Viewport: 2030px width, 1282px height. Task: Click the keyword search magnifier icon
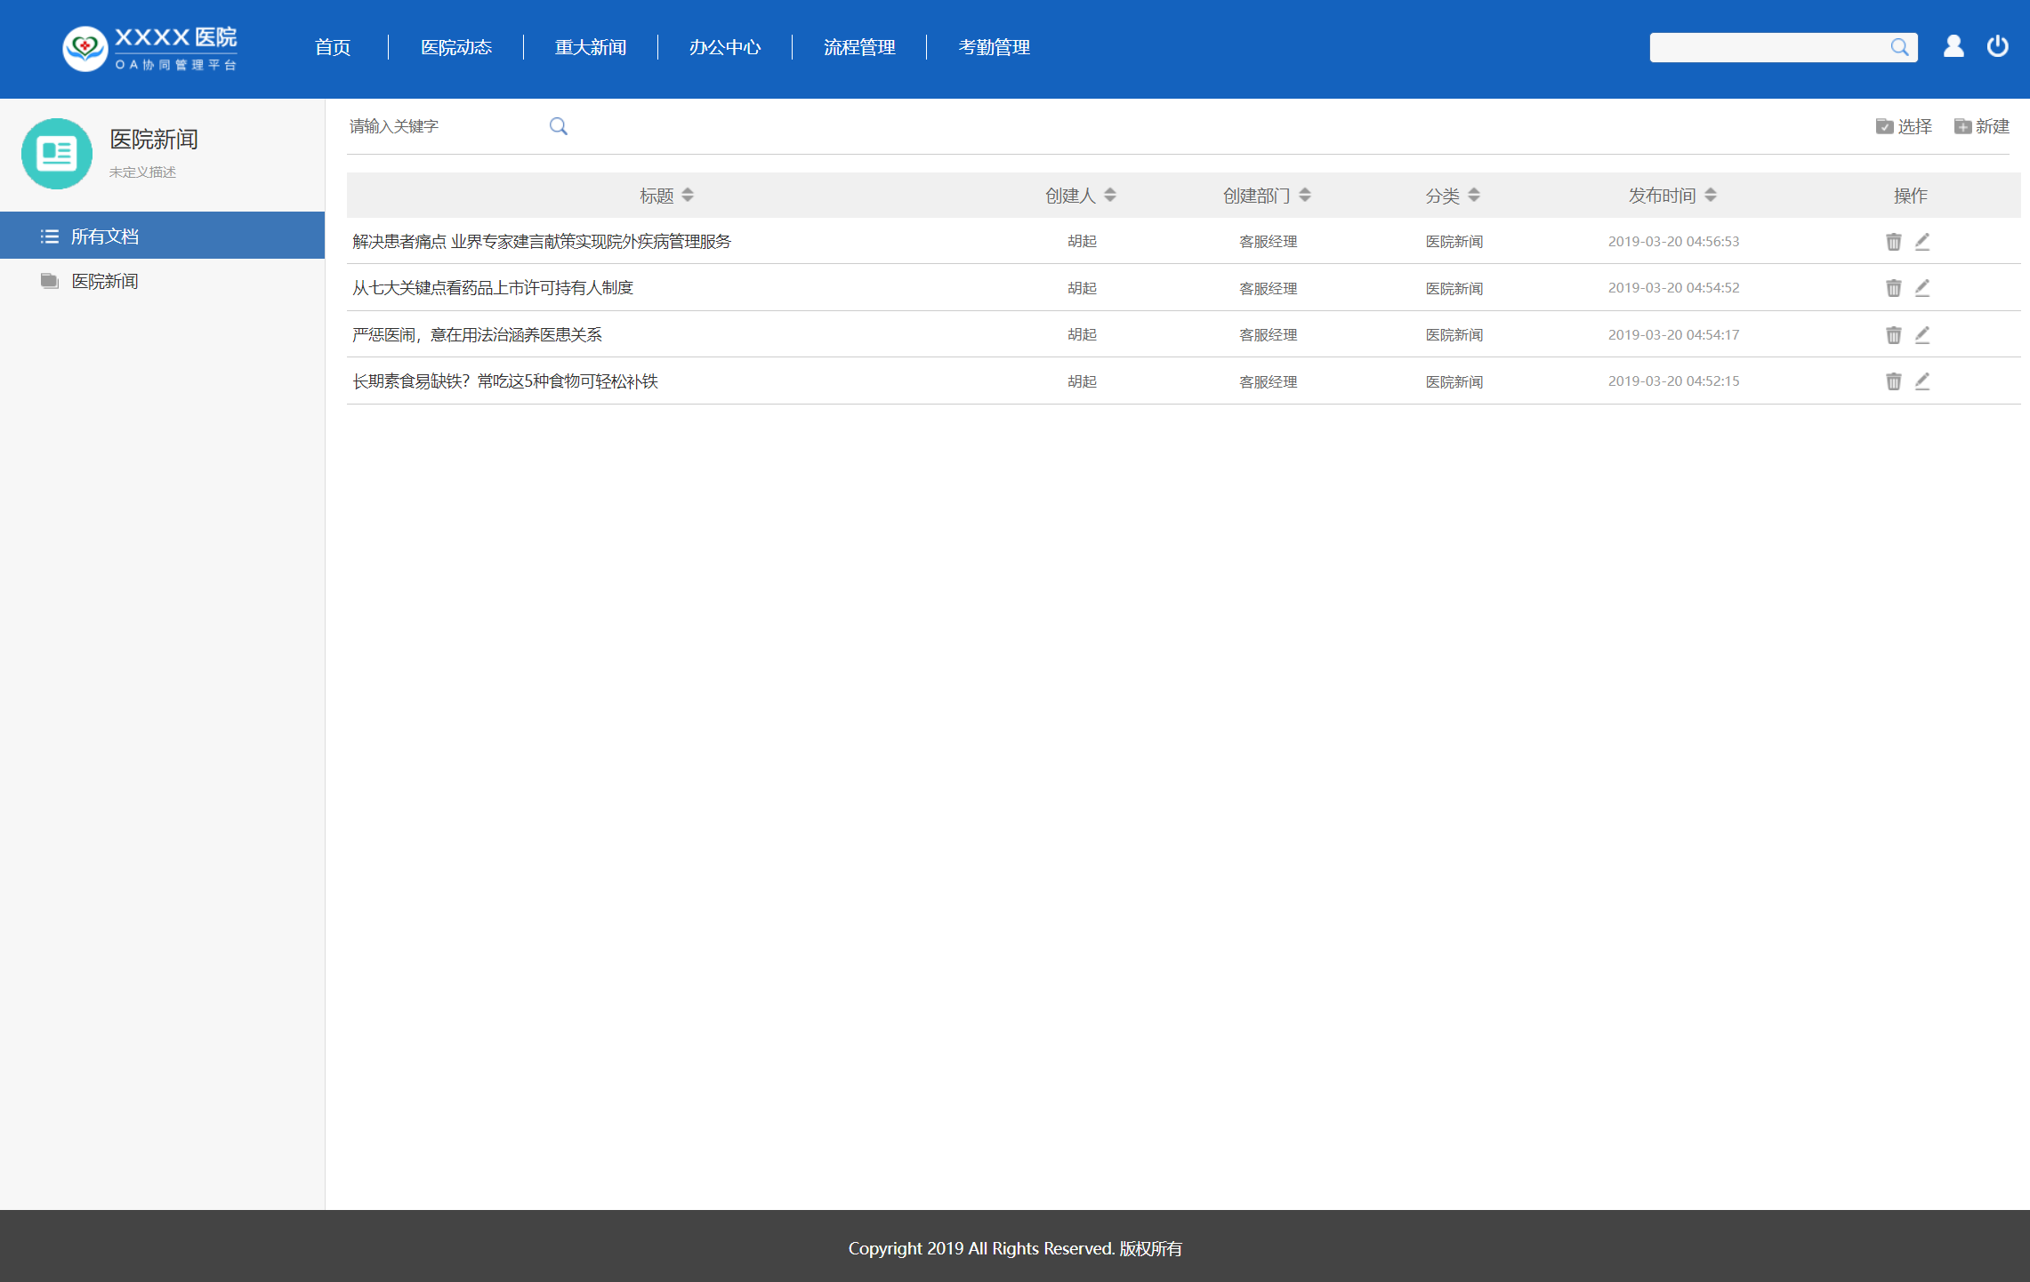click(558, 126)
